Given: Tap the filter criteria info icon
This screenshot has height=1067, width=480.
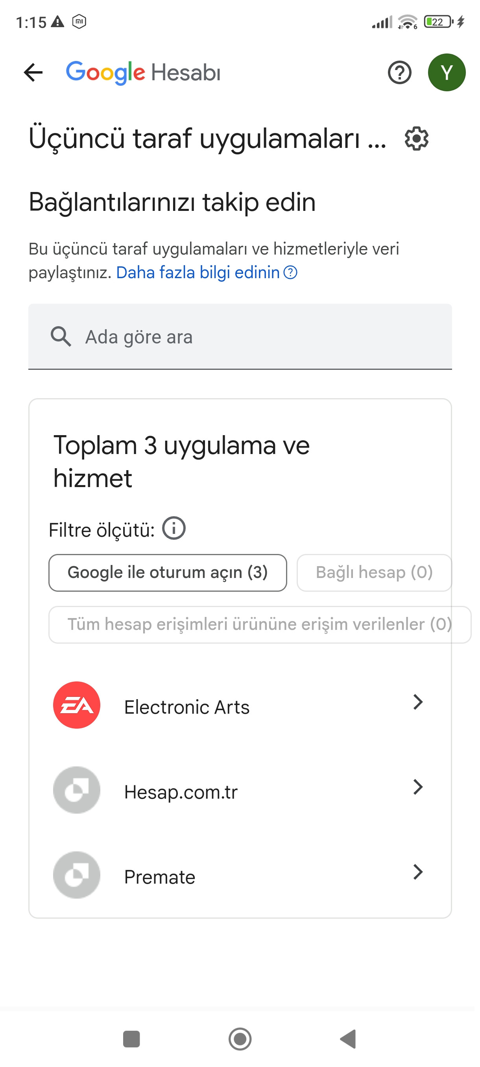Looking at the screenshot, I should 174,528.
